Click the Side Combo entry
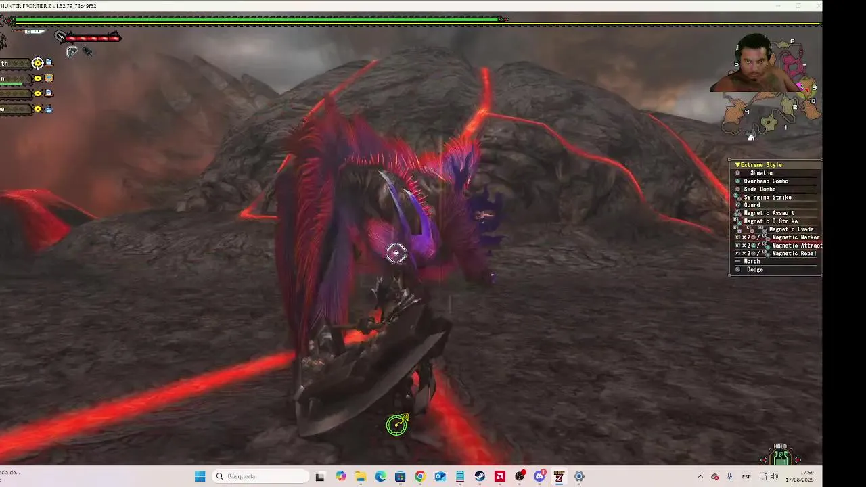Viewport: 866px width, 487px height. click(760, 189)
